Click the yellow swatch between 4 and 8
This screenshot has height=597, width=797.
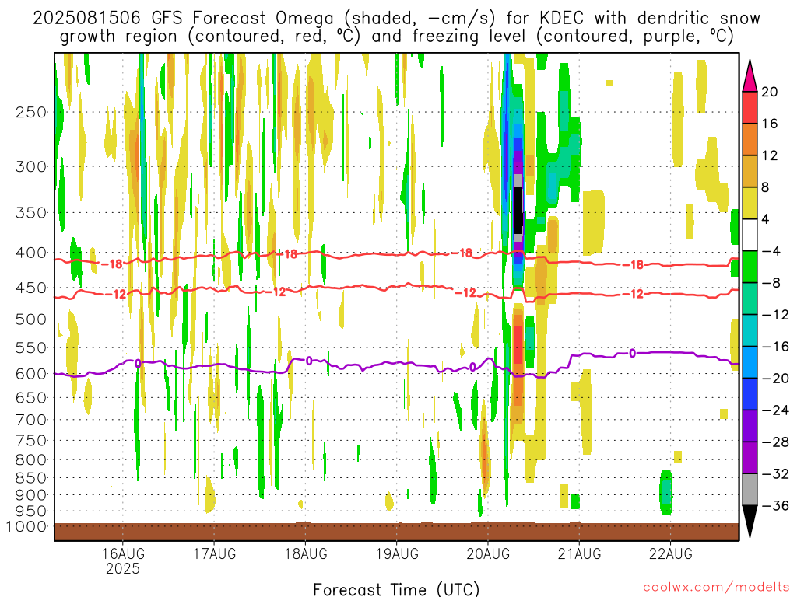pyautogui.click(x=750, y=203)
